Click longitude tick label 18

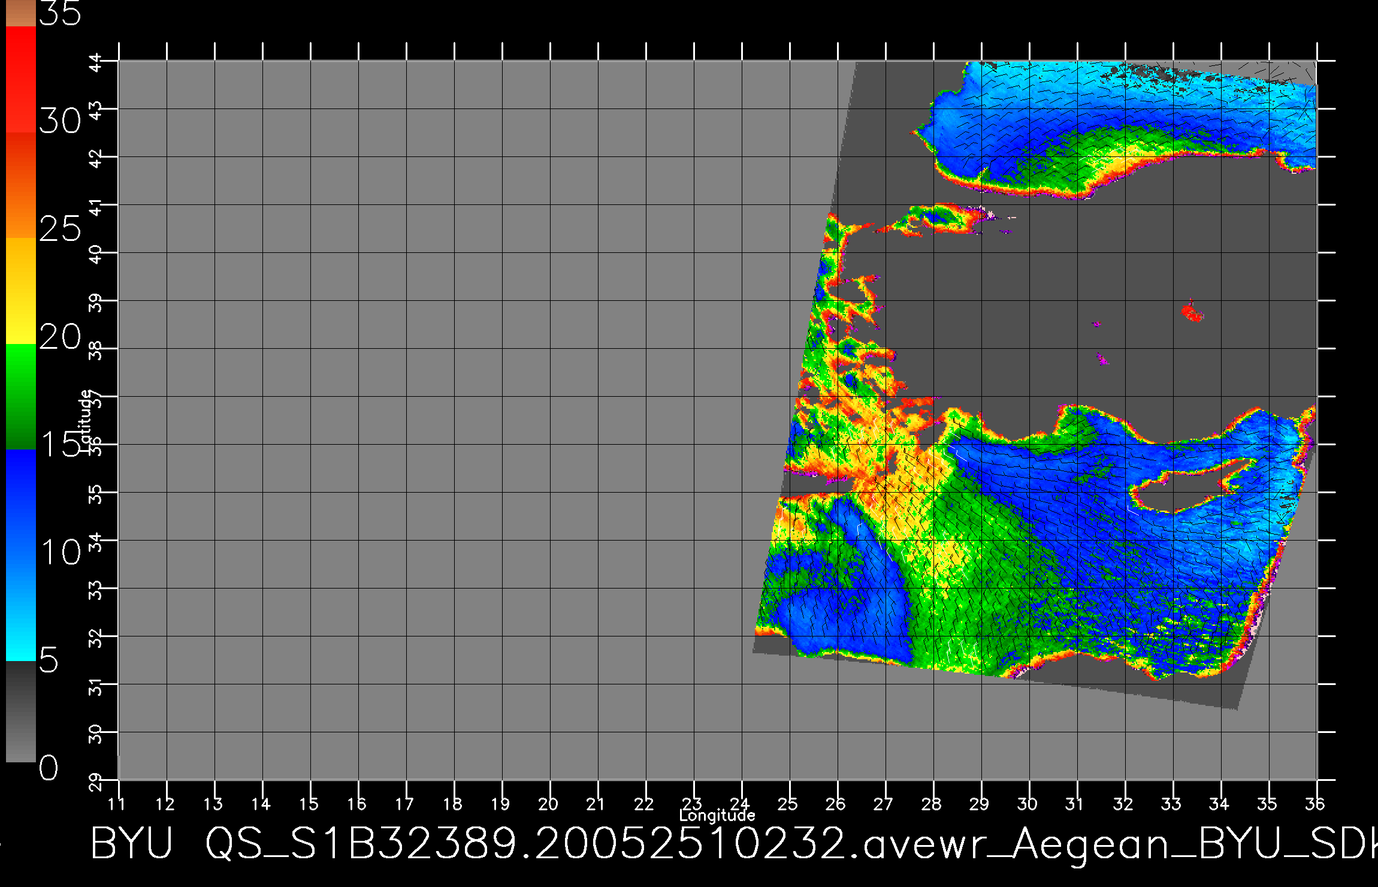[453, 804]
